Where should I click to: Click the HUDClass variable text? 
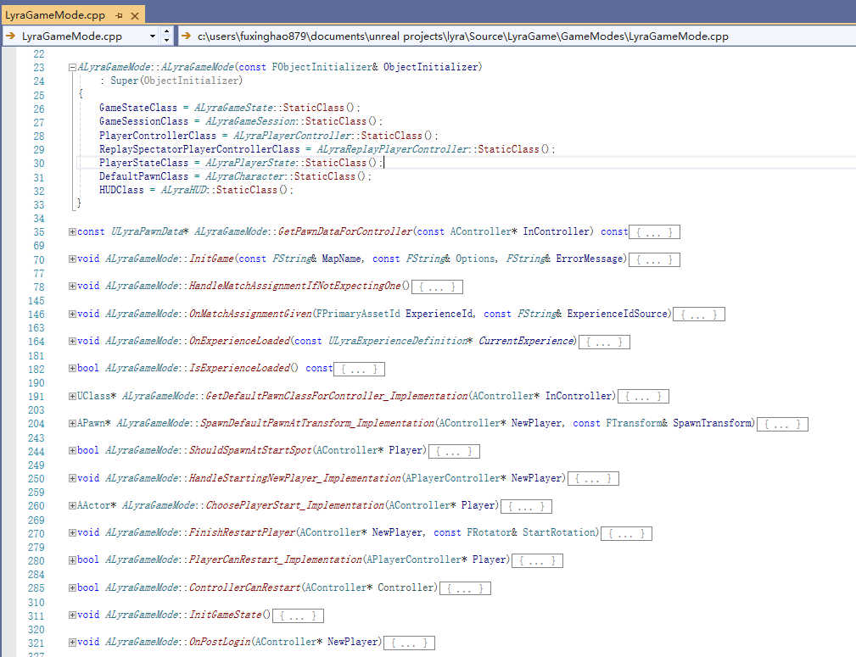pos(121,190)
